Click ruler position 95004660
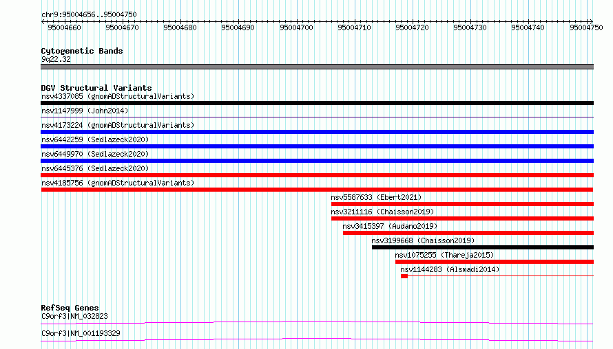The width and height of the screenshot is (613, 349). (x=64, y=27)
